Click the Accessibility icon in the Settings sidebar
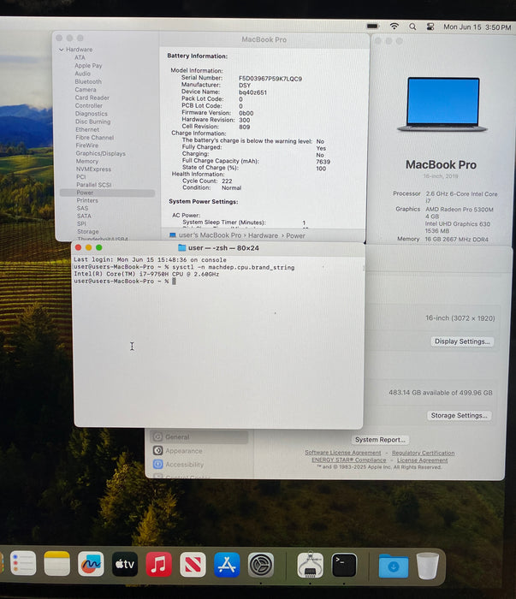516x599 pixels. coord(157,464)
